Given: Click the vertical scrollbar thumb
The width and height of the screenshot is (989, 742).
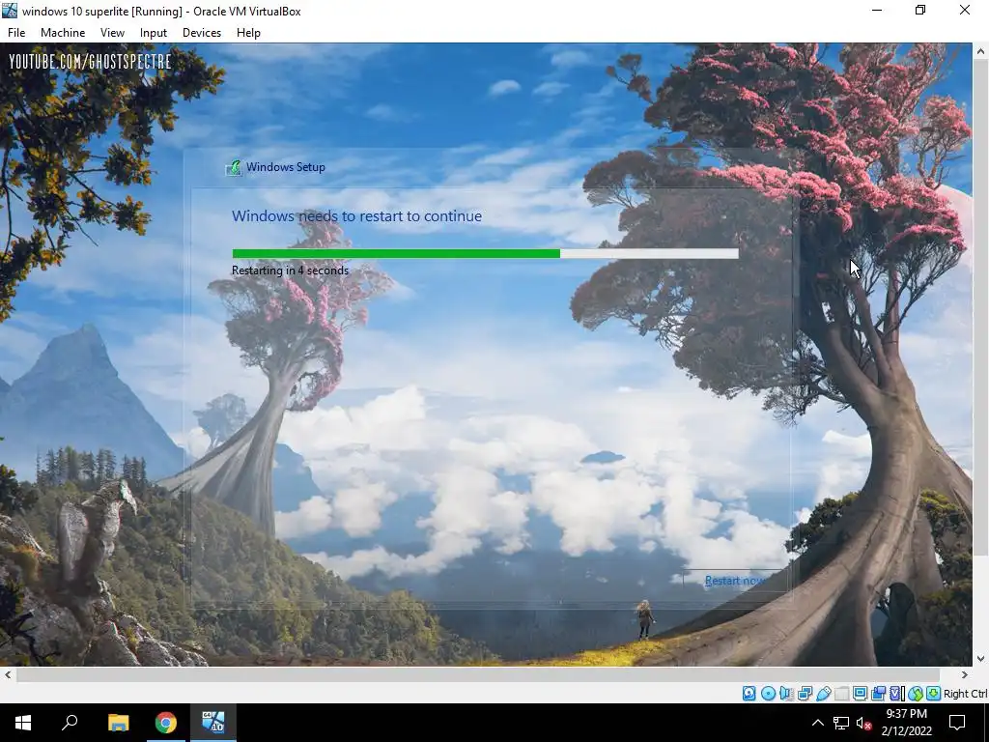Looking at the screenshot, I should point(981,309).
